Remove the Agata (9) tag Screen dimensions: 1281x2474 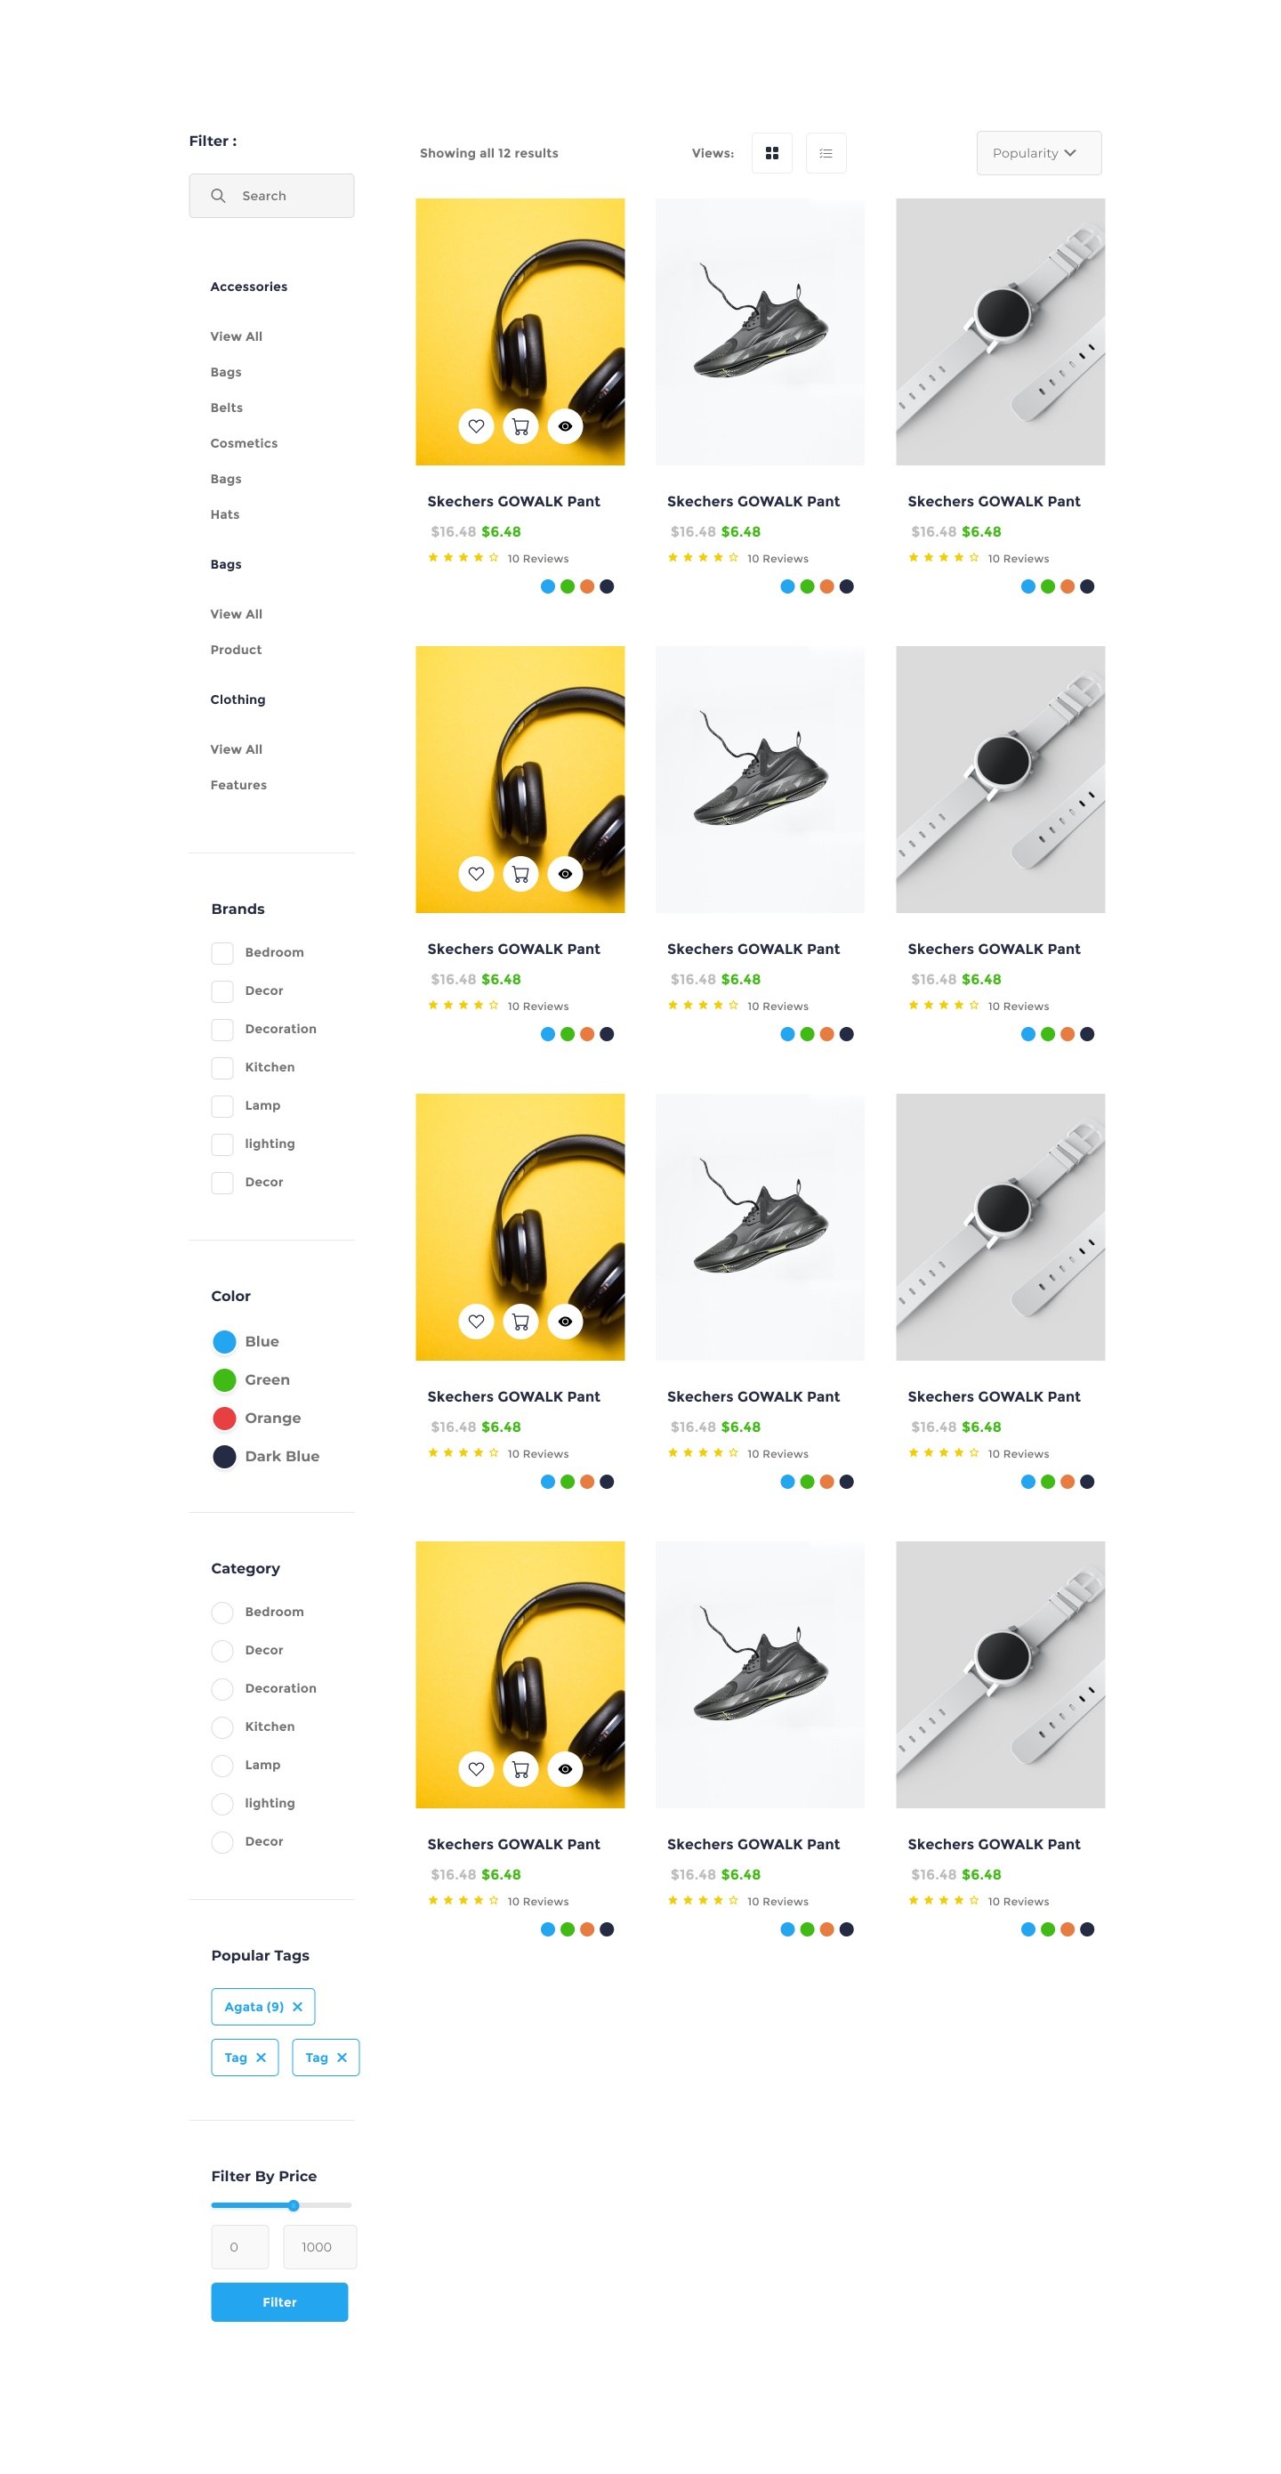[298, 2006]
